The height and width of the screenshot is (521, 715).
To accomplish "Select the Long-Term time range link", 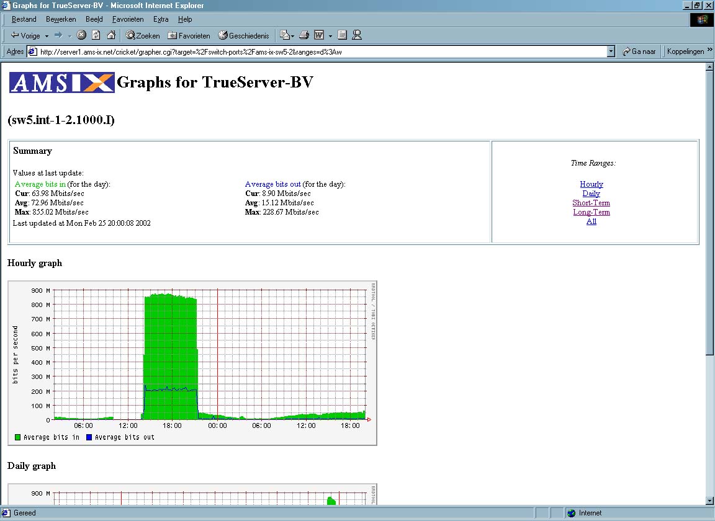I will click(x=591, y=212).
